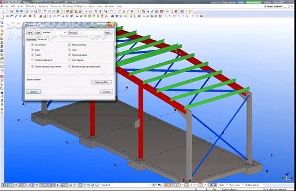Toggle Layers names as part names checkbox
This screenshot has width=296, height=191.
32,66
